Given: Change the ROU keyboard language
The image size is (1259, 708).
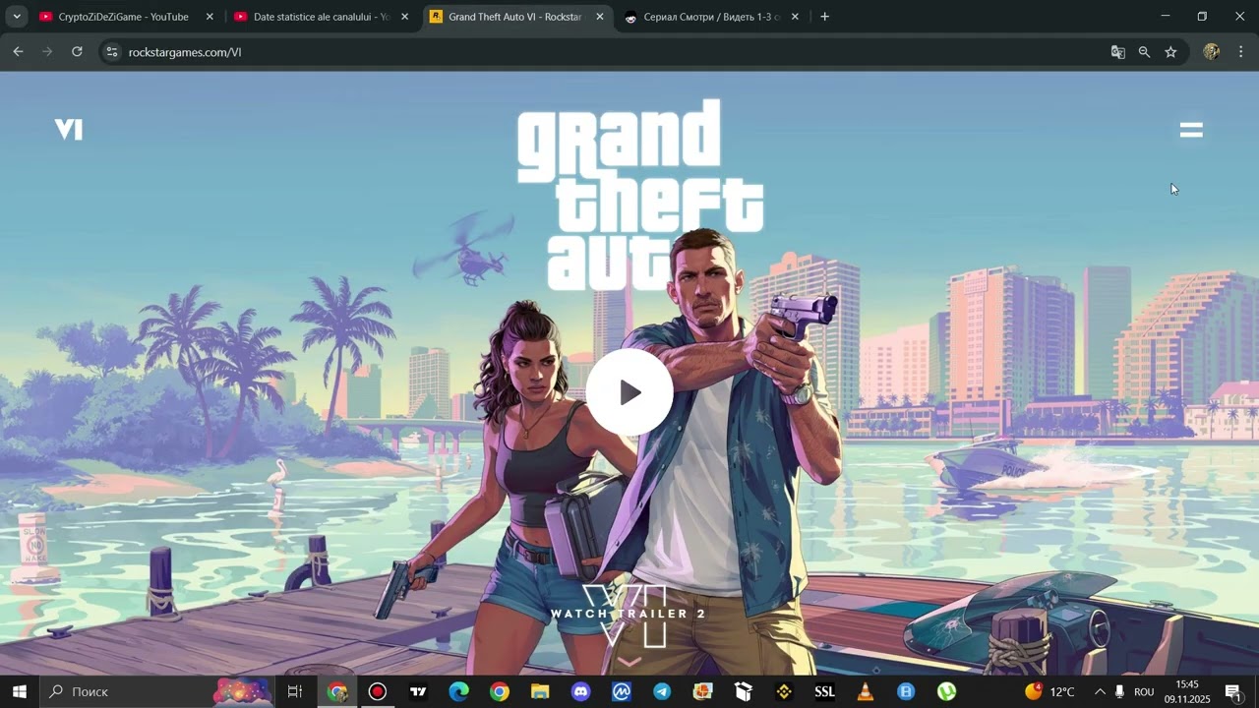Looking at the screenshot, I should pyautogui.click(x=1144, y=692).
